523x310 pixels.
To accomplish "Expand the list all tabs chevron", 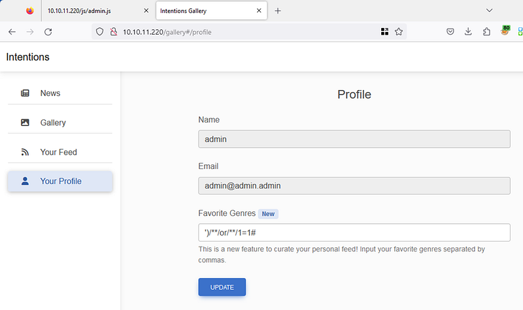I will (489, 10).
